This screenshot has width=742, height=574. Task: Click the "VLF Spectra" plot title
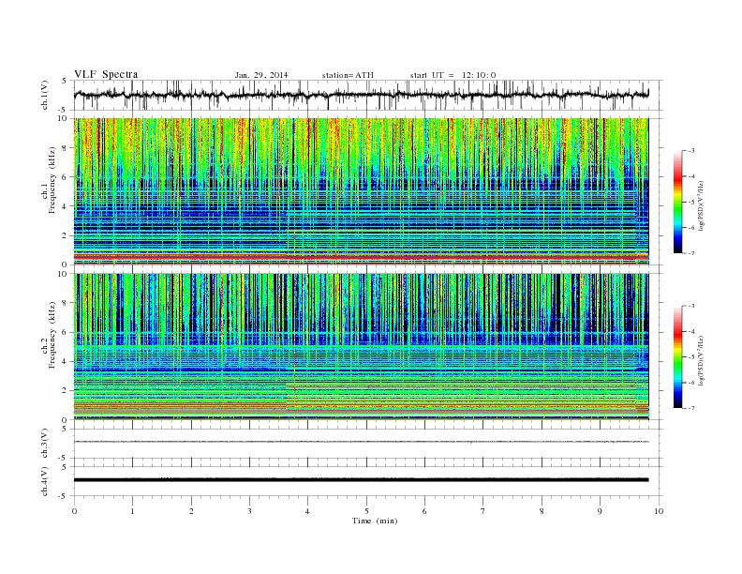[x=106, y=74]
